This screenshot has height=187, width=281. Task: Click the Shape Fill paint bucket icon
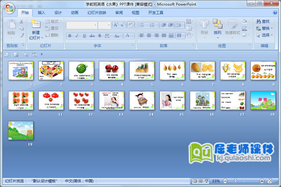pos(245,22)
